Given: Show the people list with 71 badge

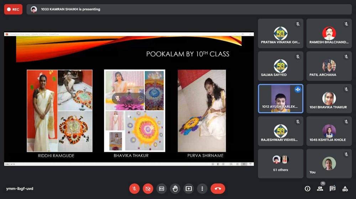Looking at the screenshot, I should pyautogui.click(x=320, y=189).
